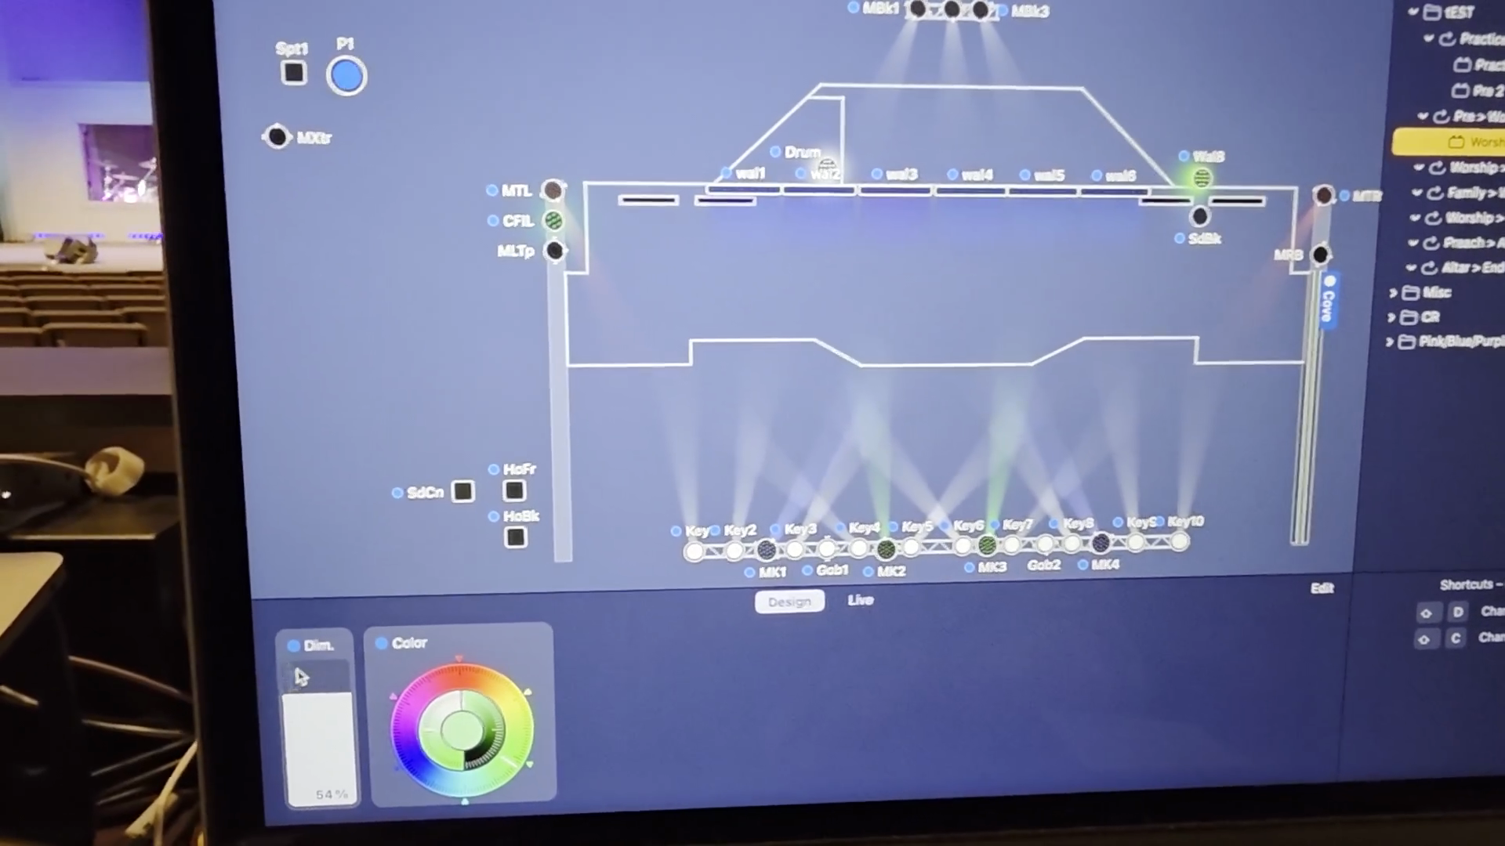Toggle the Color parameter indicator dot
The width and height of the screenshot is (1505, 846).
click(382, 643)
